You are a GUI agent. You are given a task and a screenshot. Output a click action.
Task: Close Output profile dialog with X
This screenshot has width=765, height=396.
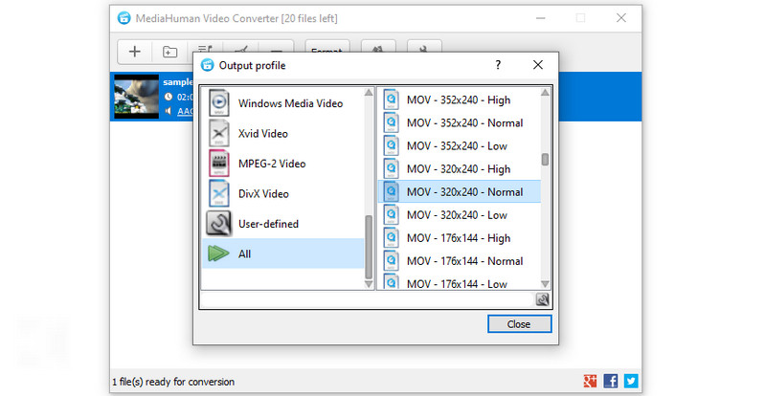[538, 65]
